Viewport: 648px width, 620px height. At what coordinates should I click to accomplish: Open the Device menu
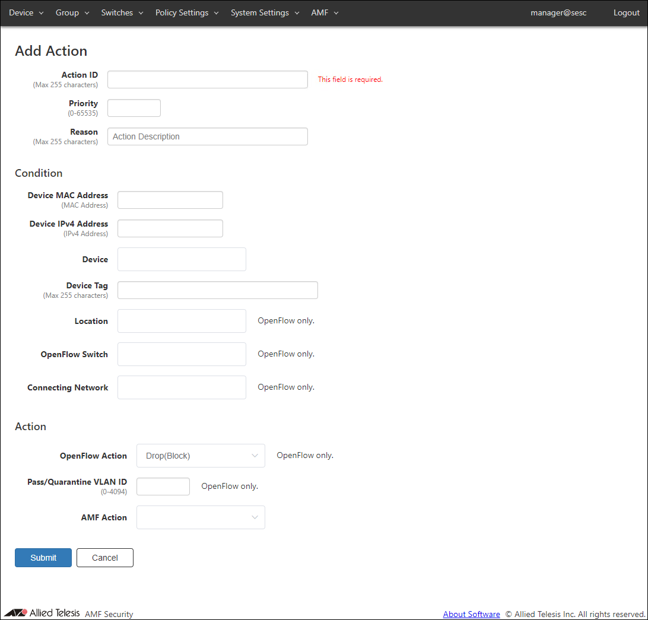[x=26, y=12]
